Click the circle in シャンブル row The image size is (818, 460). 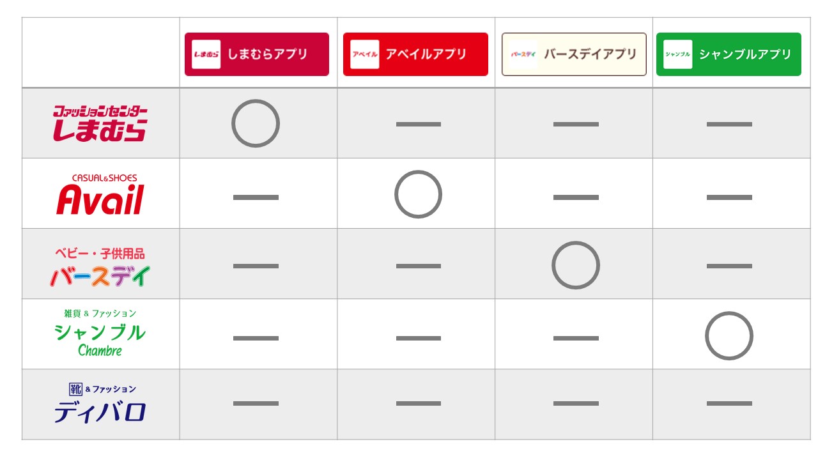pyautogui.click(x=729, y=335)
